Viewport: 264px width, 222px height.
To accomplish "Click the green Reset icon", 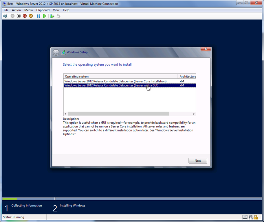I will tap(45, 16).
